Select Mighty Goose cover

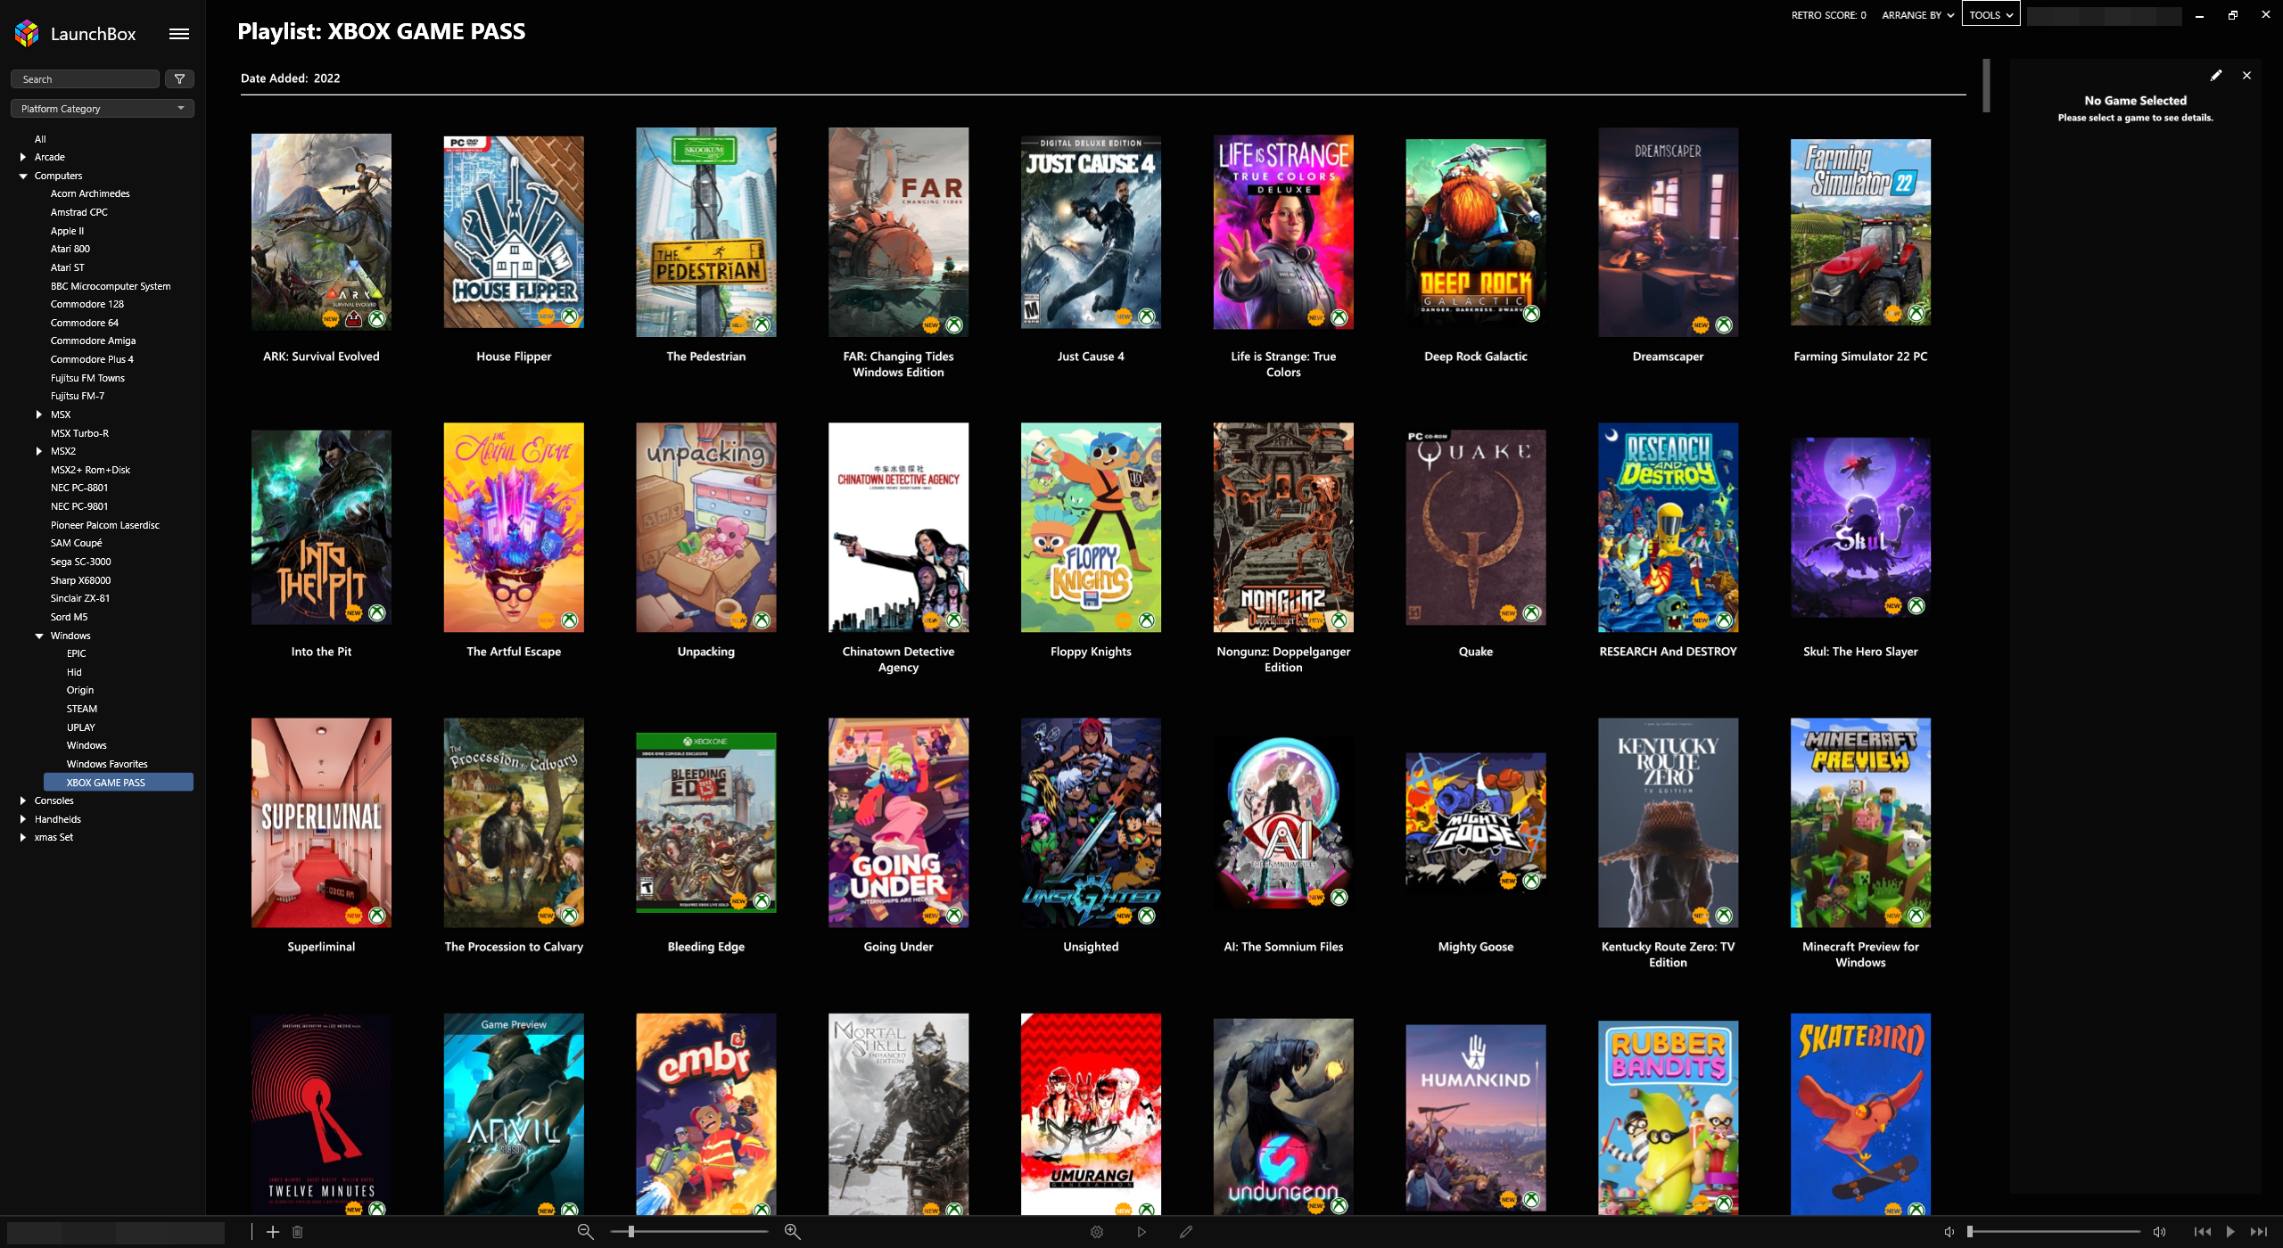click(1476, 822)
